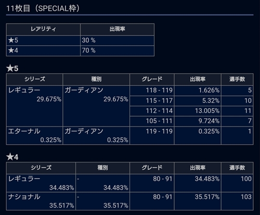Screen dimensions: 260x215
Task: Select the エターナル 0.325% series cell
Action: (34, 135)
